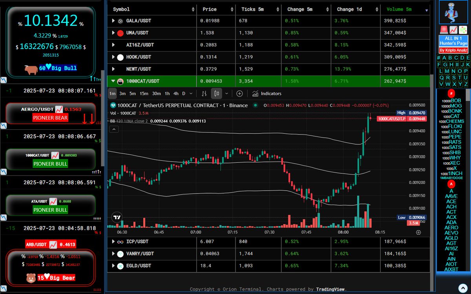Image resolution: width=471 pixels, height=294 pixels.
Task: Select the Bars chart style icon
Action: pos(204,94)
